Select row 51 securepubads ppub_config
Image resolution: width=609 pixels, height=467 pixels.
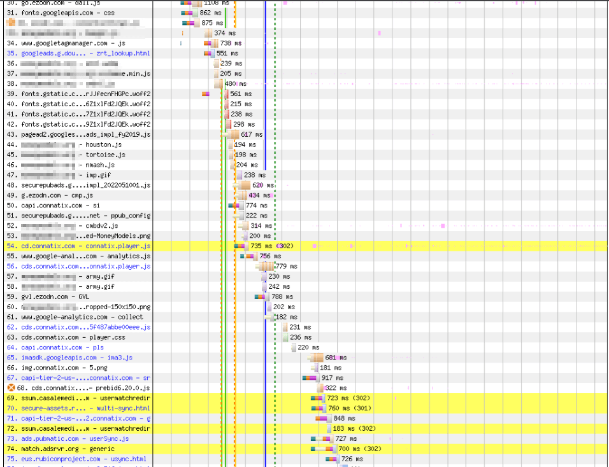[78, 215]
